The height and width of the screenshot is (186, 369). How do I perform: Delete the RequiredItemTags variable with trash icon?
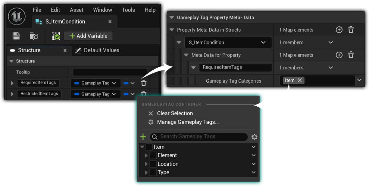[144, 83]
